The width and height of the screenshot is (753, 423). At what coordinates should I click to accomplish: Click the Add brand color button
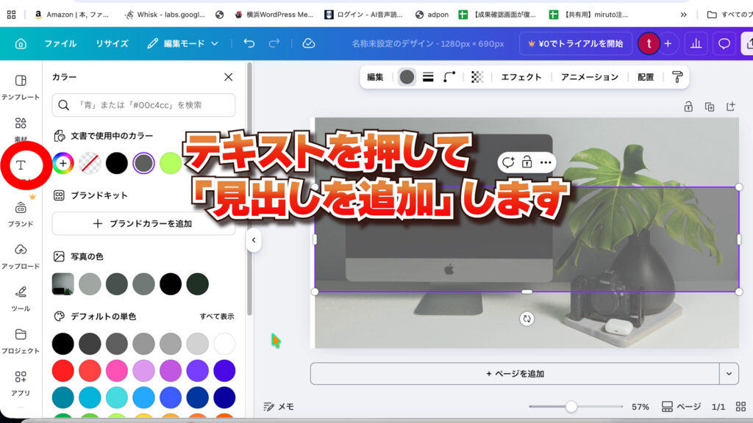pyautogui.click(x=143, y=223)
